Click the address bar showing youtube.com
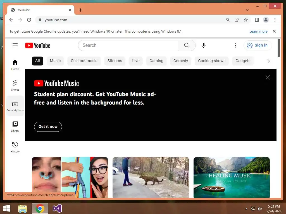This screenshot has width=286, height=214. pyautogui.click(x=131, y=20)
